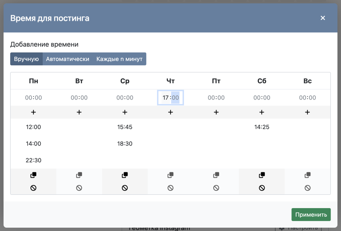The width and height of the screenshot is (341, 231).
Task: Click copy icon in Wednesday (Ср) column
Action: tap(125, 175)
